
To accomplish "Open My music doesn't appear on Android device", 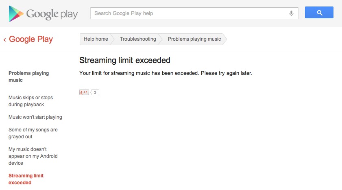I will coord(33,156).
